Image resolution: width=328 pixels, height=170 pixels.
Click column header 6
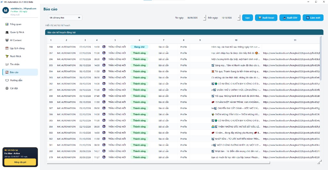point(139,40)
